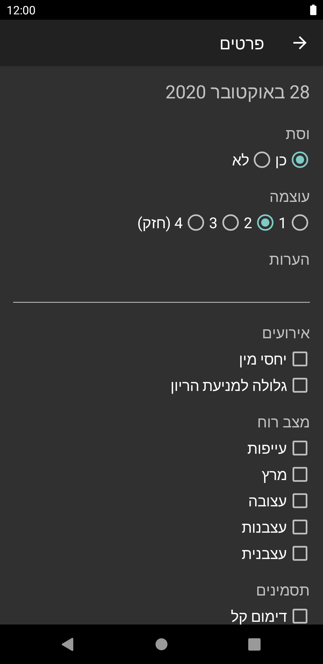Set intensity to level 2

(265, 223)
